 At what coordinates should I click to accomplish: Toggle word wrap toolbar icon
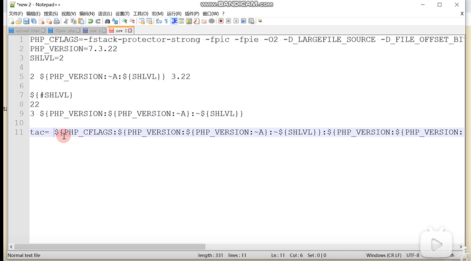click(x=158, y=21)
